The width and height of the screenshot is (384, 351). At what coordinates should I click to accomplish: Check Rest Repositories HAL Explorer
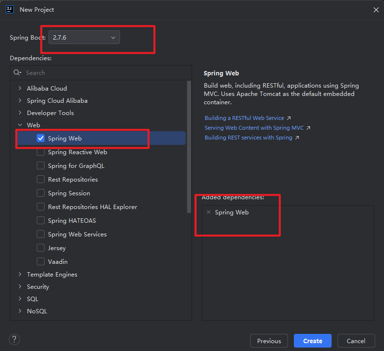41,207
